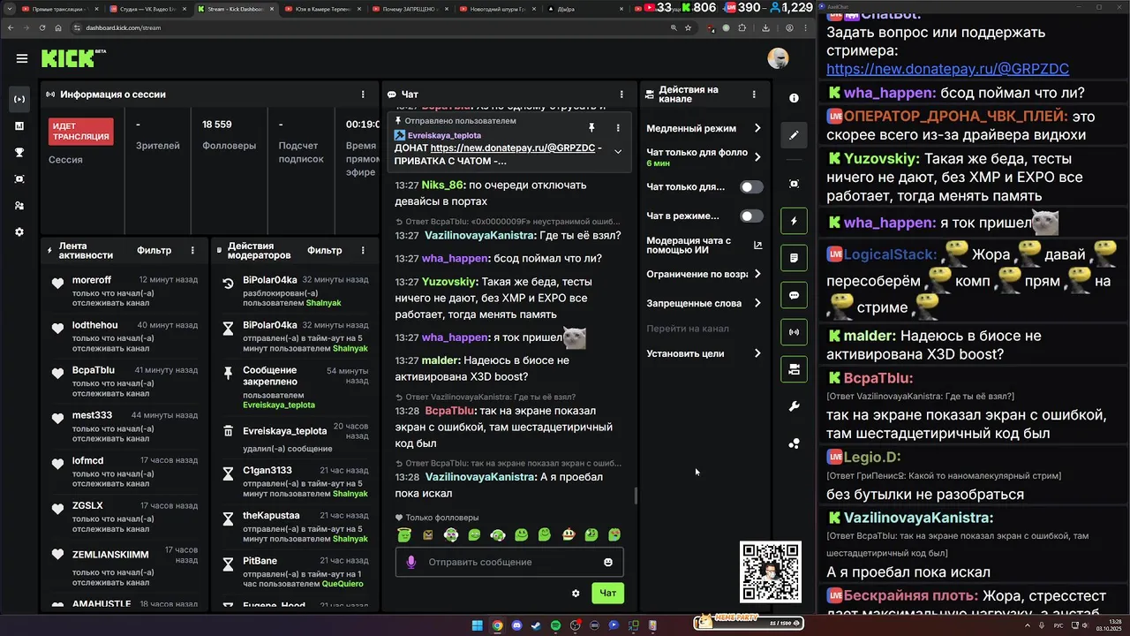Image resolution: width=1130 pixels, height=636 pixels.
Task: Select the pencil edit icon on right rail
Action: pos(794,135)
